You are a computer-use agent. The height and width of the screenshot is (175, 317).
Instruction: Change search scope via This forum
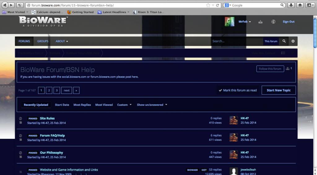point(271,41)
